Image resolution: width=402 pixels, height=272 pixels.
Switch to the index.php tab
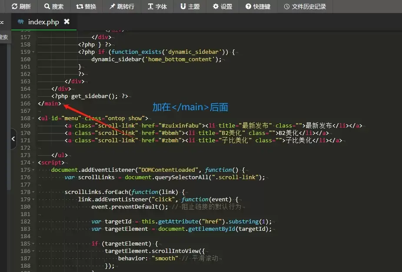click(43, 22)
